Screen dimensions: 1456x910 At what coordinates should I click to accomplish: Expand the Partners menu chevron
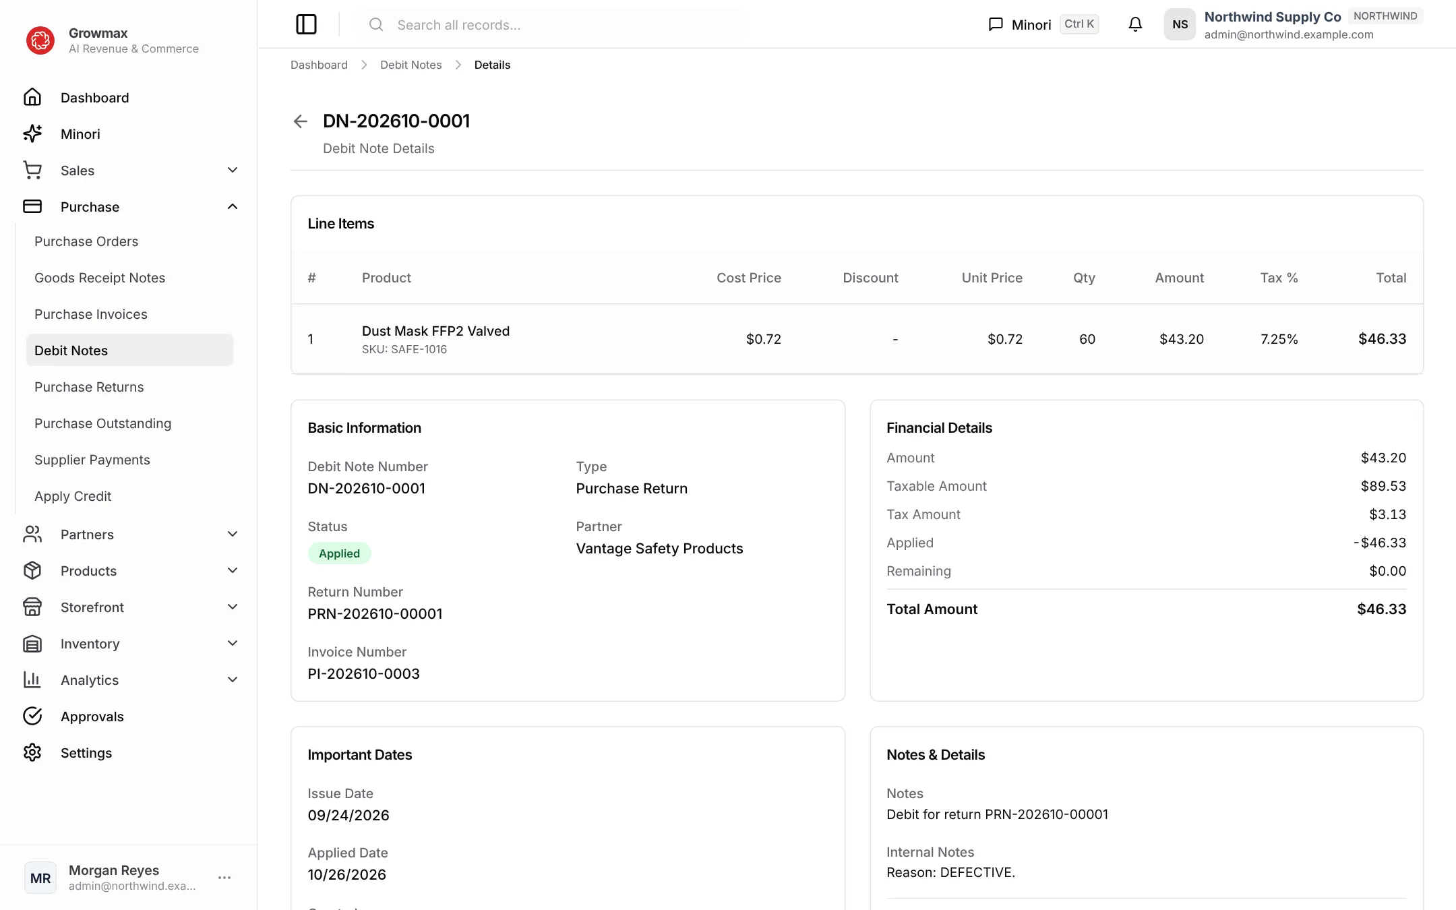point(233,535)
